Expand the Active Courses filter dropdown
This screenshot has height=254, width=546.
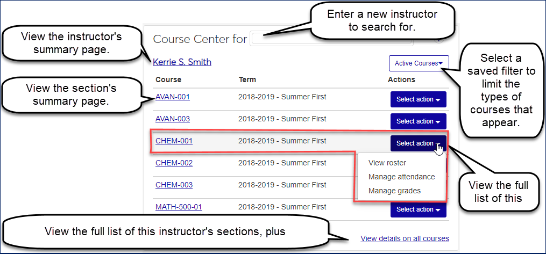coord(419,63)
